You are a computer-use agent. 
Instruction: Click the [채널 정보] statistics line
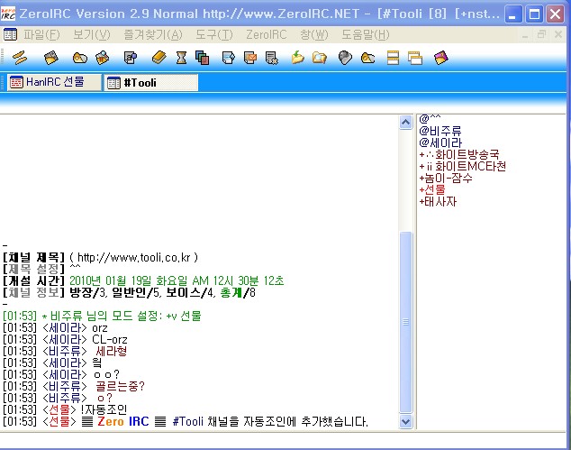[x=130, y=292]
